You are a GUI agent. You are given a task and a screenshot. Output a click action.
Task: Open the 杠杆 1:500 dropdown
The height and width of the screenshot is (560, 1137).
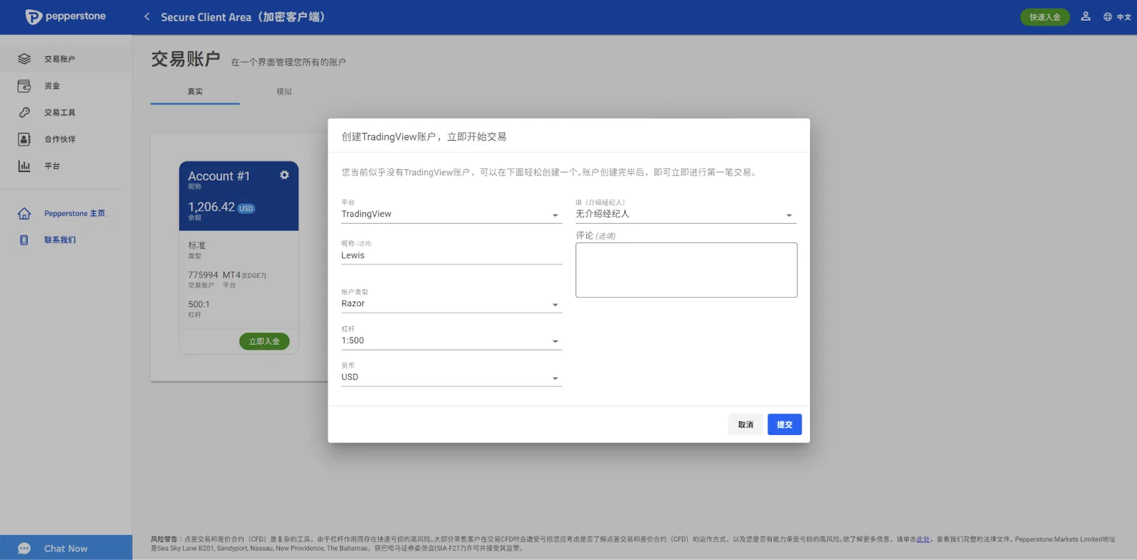pyautogui.click(x=451, y=341)
